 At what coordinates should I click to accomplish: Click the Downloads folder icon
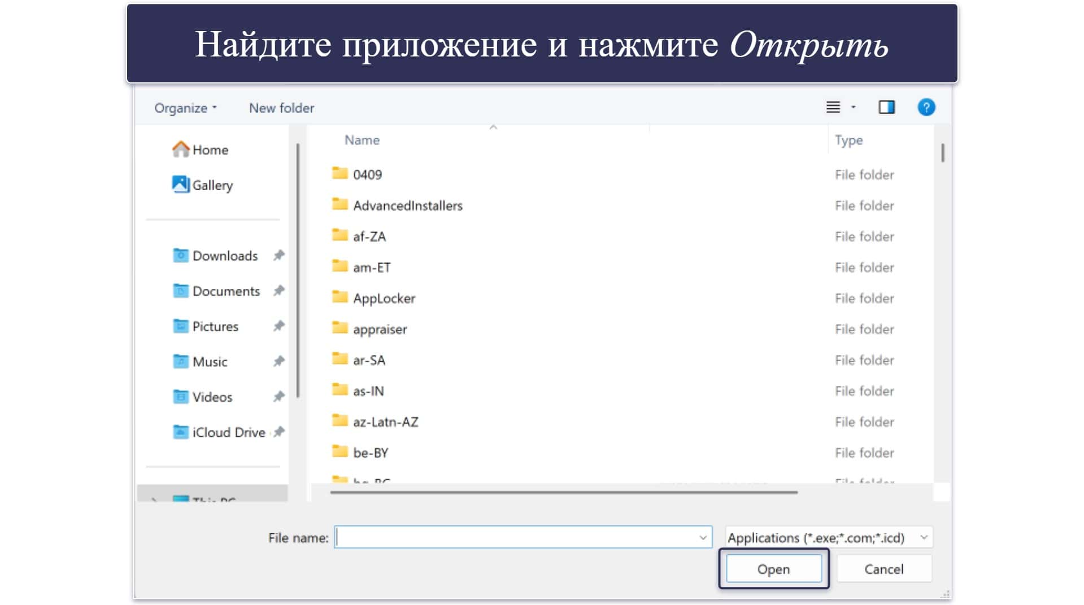180,255
